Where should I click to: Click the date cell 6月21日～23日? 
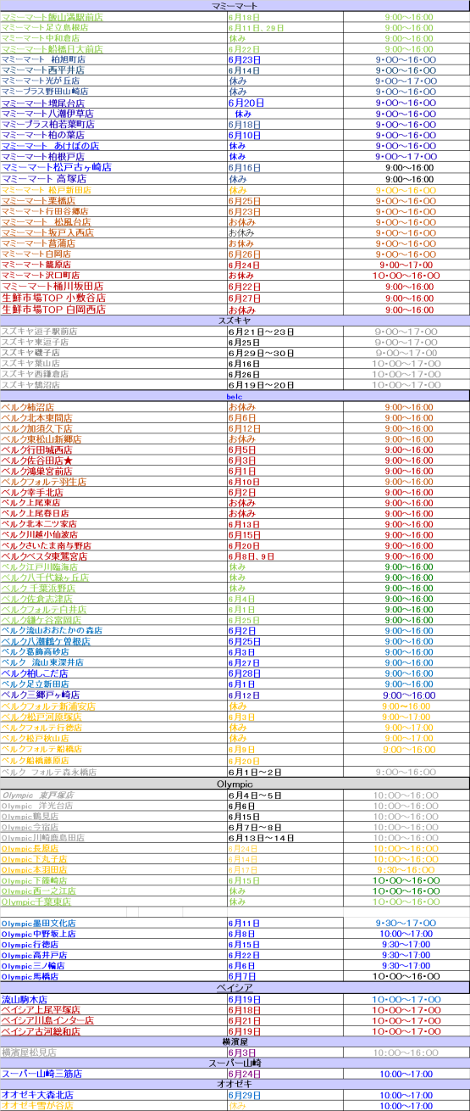click(285, 332)
